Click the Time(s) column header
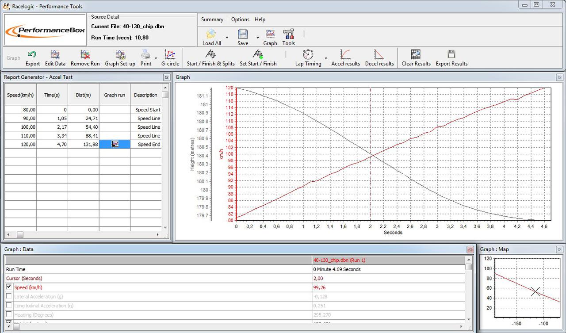 pos(52,95)
